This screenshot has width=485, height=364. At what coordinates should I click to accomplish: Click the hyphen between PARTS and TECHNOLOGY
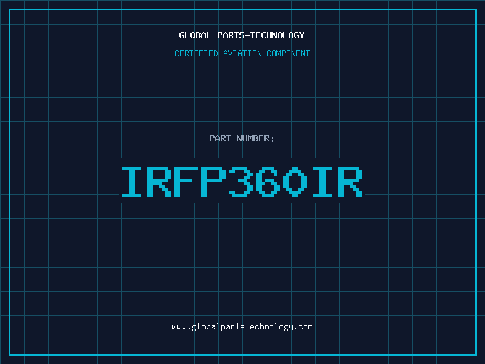(x=247, y=36)
